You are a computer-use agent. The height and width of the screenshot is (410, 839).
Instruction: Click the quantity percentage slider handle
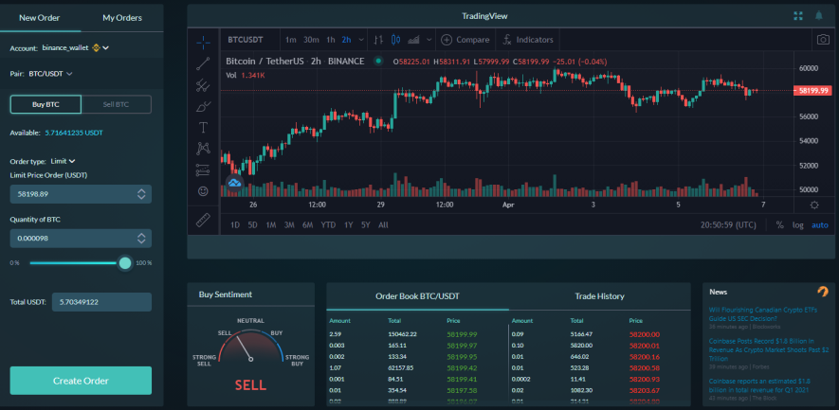coord(125,263)
